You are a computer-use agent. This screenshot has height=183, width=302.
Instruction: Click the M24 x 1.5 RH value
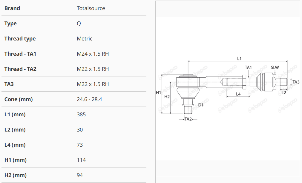[x=93, y=54]
